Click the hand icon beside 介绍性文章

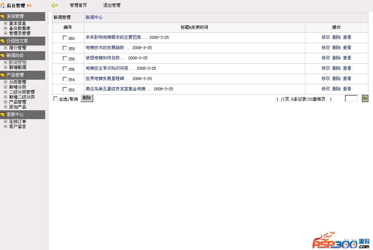pyautogui.click(x=3, y=41)
